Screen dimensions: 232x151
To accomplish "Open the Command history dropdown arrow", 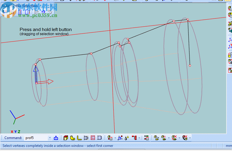I will pos(50,138).
